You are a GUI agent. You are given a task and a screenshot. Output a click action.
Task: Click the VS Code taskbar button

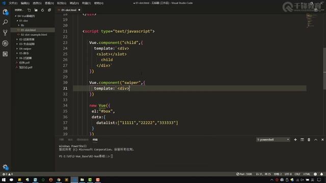(74, 180)
